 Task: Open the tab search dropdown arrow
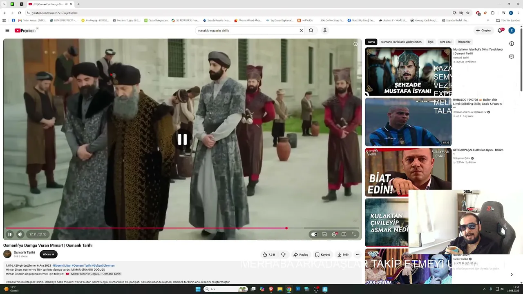(4, 4)
